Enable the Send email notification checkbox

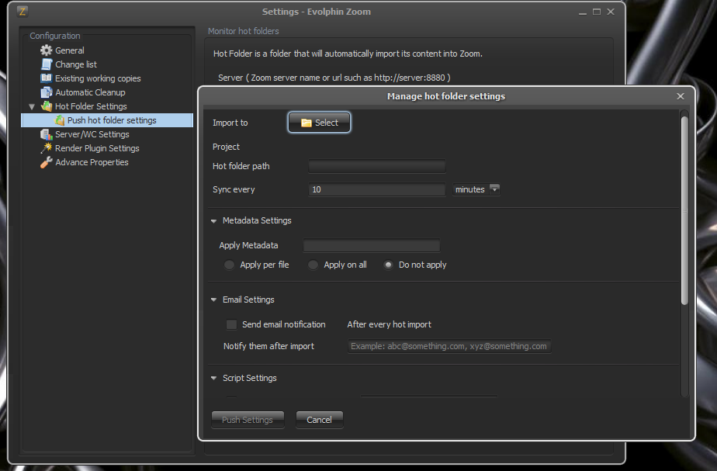231,324
